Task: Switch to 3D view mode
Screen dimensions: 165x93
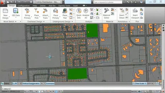Action: (20, 83)
